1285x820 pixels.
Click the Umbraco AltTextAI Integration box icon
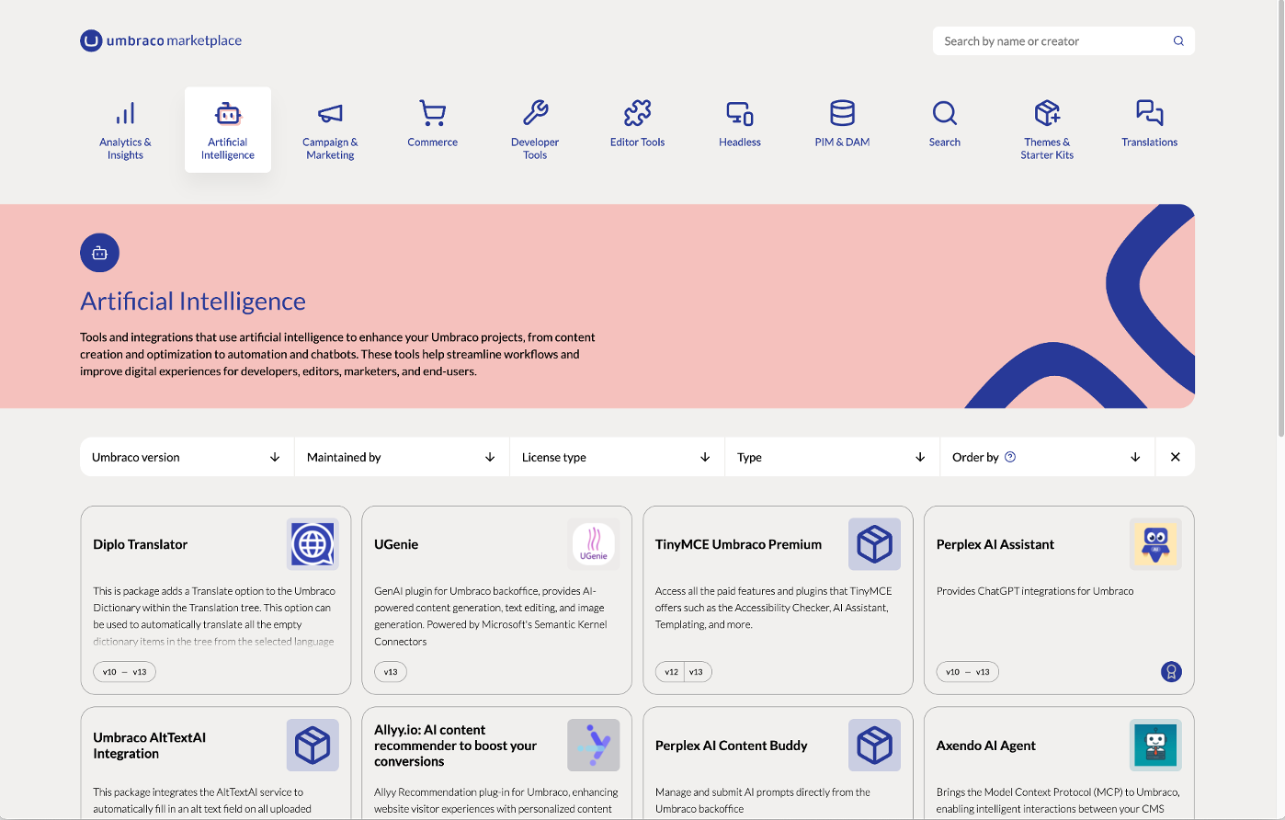tap(313, 745)
